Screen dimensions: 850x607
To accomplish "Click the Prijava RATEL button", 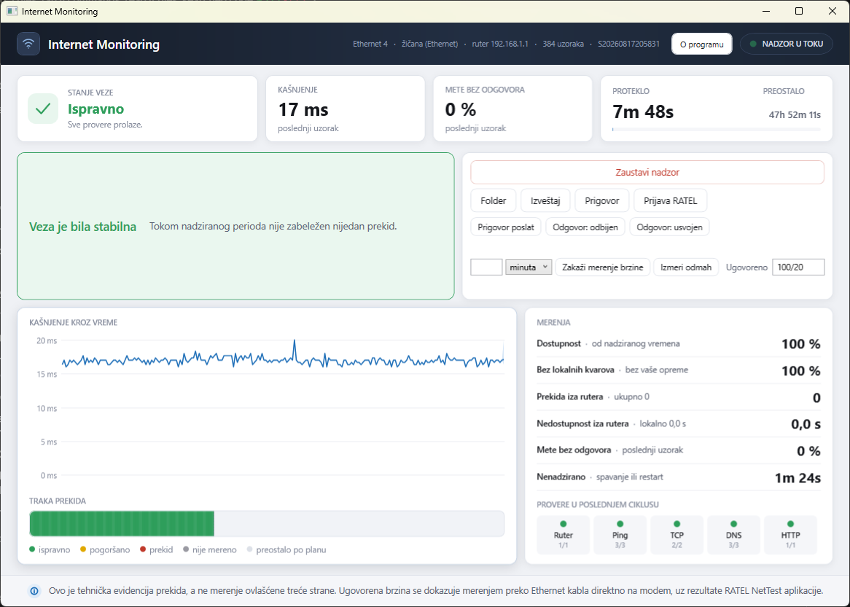I will (670, 200).
